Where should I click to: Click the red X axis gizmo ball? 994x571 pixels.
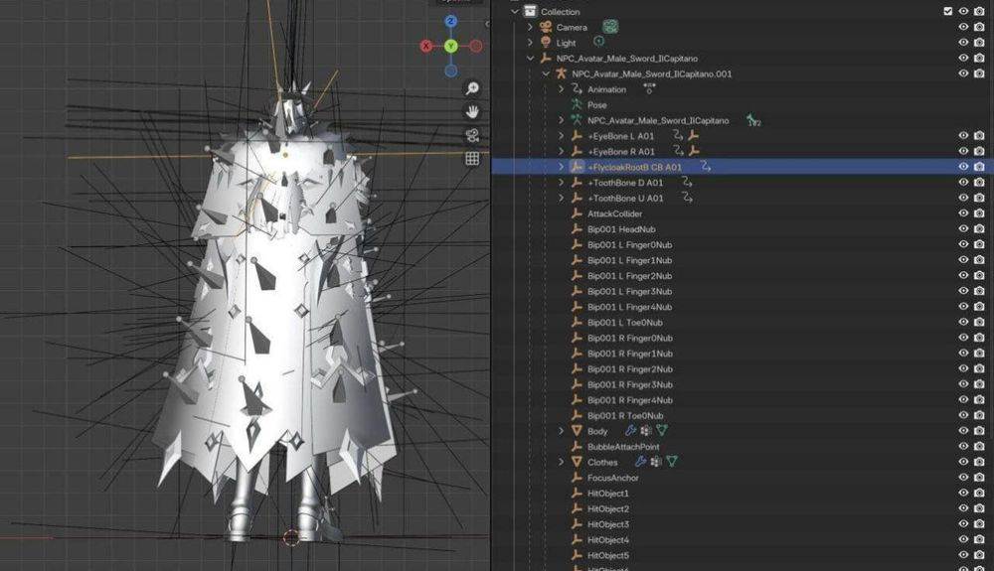(x=426, y=46)
